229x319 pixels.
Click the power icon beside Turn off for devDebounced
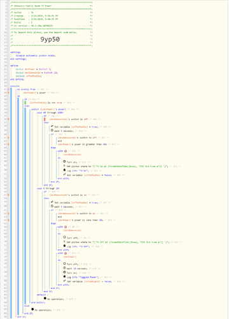pos(64,237)
